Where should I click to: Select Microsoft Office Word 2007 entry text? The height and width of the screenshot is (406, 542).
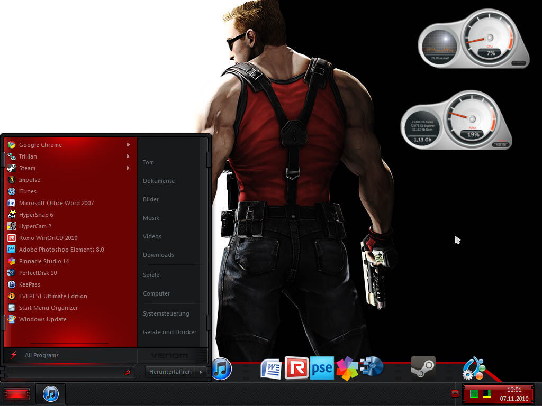pos(56,203)
